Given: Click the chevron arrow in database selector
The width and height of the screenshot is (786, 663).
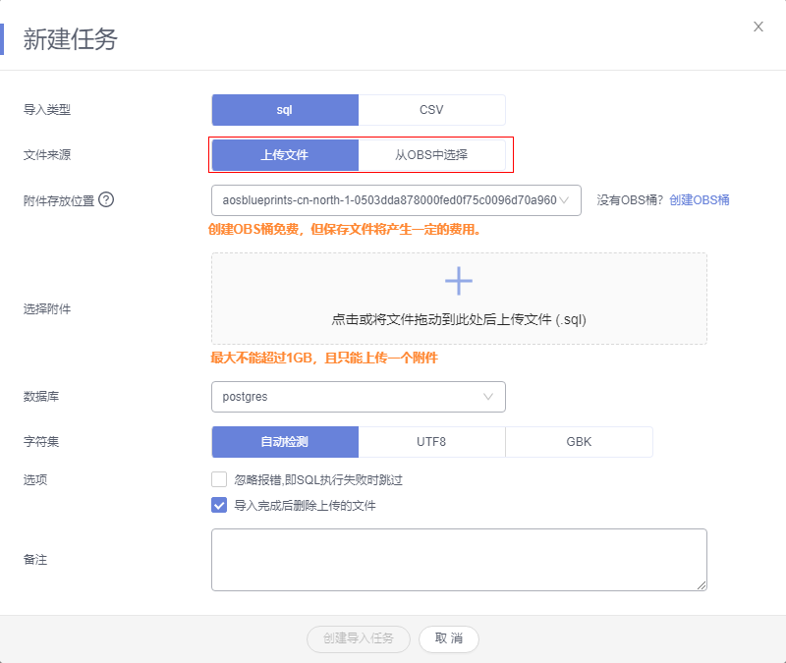Looking at the screenshot, I should (x=488, y=397).
